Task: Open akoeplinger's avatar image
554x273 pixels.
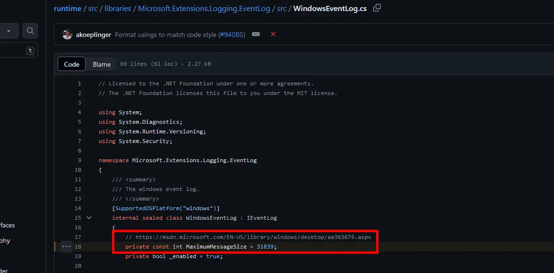Action: (x=67, y=35)
